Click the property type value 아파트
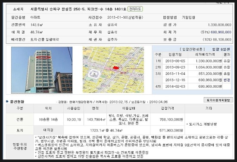The height and width of the screenshot is (162, 237). point(35,17)
